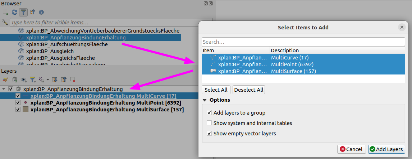Collapse the xplan:BP_AnpflanzungBindungErhaltung layer group
Viewport: 412px width, 159px height.
[x=4, y=89]
